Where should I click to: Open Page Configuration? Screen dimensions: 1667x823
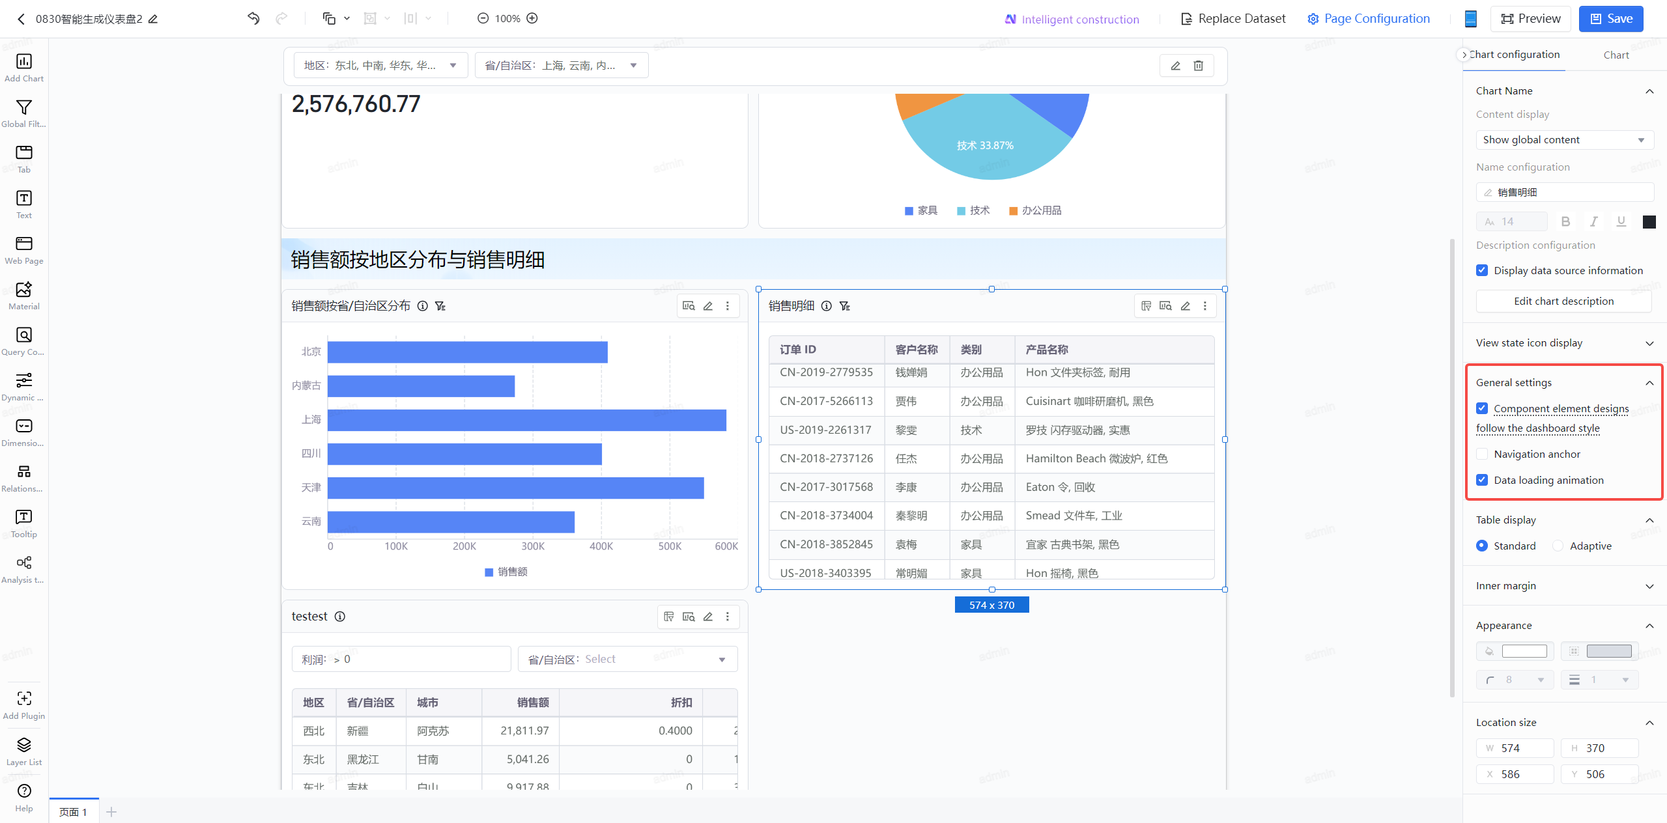1369,19
